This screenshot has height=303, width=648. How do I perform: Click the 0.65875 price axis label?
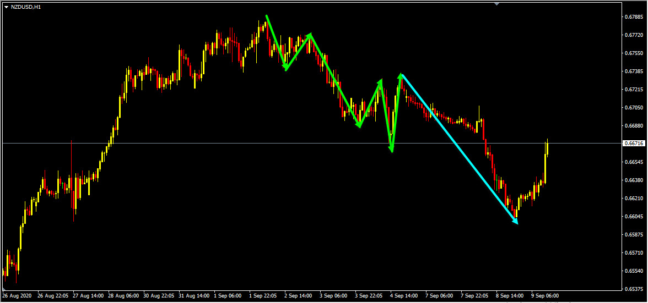634,235
